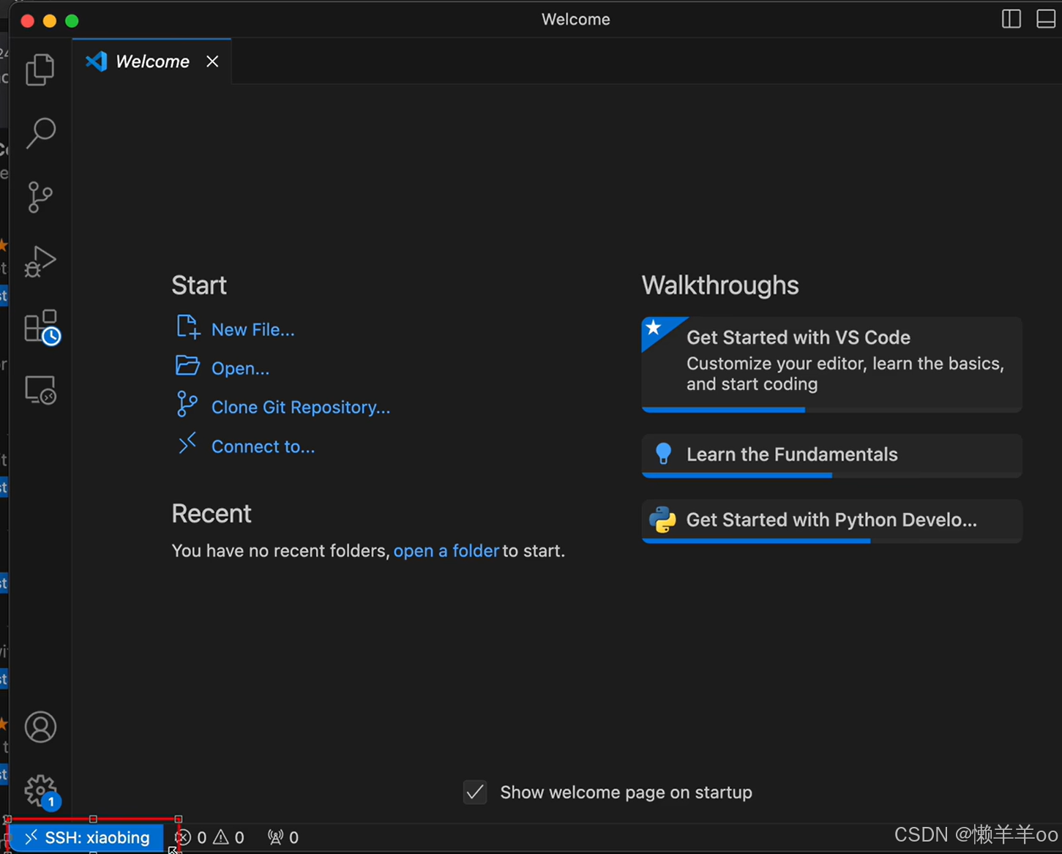Open the Explorer view in activity bar

(x=40, y=70)
